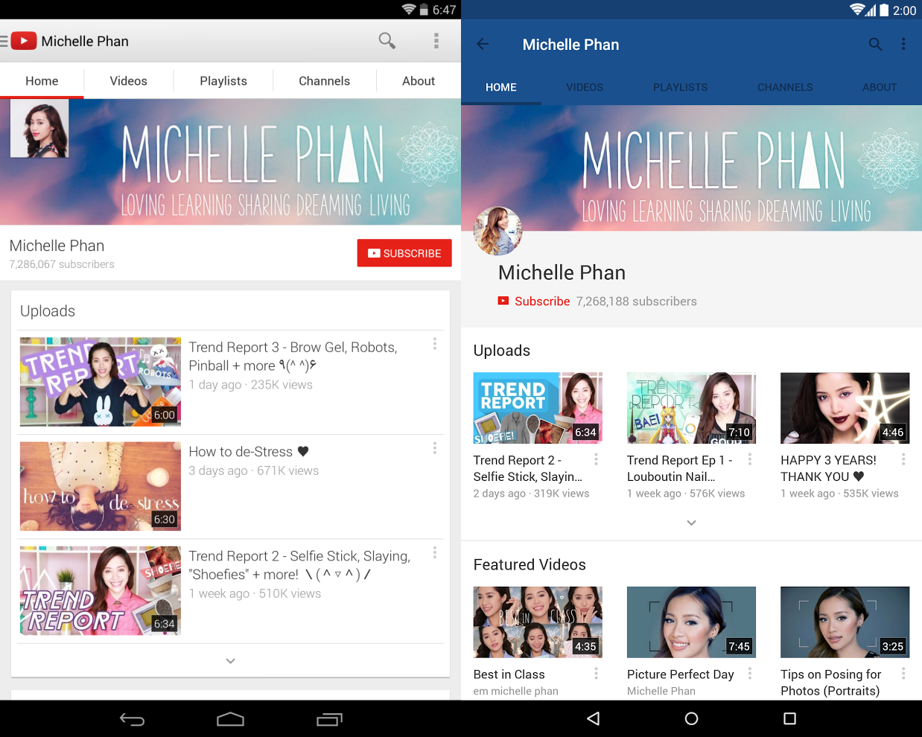The width and height of the screenshot is (922, 737).
Task: Open options for How to de-Stress video
Action: [435, 448]
